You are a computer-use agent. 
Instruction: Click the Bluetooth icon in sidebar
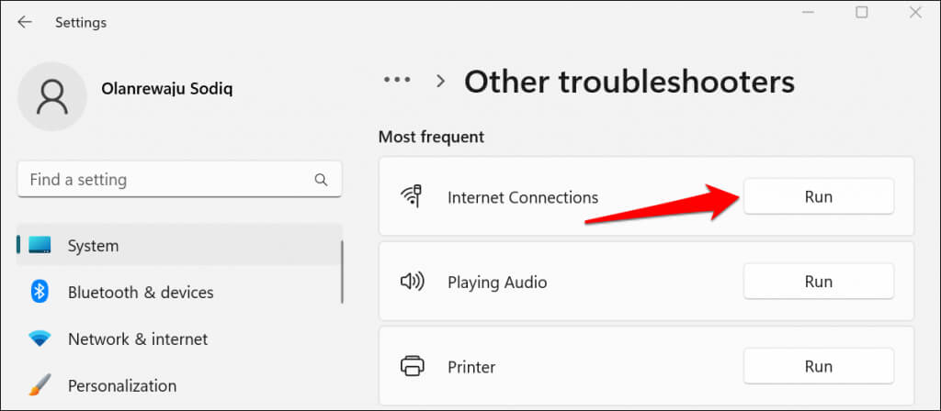(40, 293)
